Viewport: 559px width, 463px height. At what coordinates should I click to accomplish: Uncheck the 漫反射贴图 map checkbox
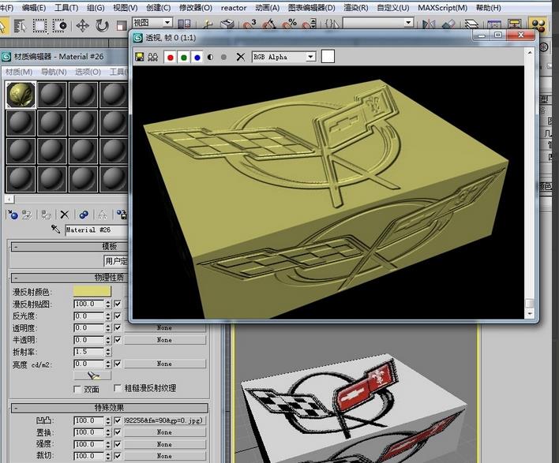[x=118, y=304]
